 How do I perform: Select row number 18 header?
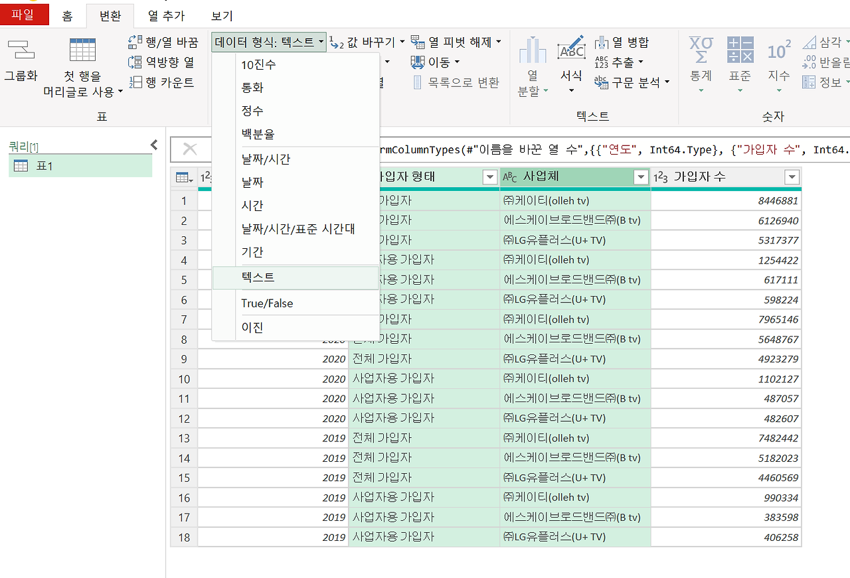[184, 537]
